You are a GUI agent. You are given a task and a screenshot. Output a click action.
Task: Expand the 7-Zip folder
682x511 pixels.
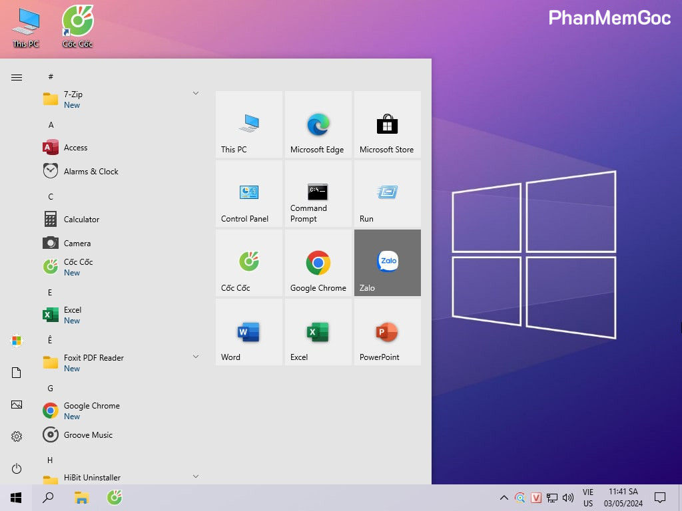196,93
